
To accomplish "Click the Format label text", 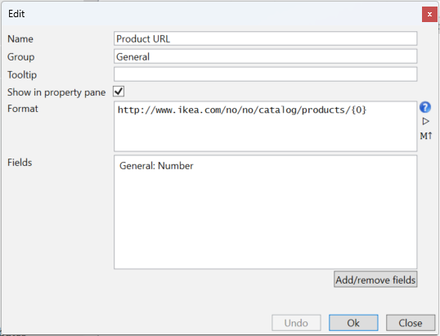I will (22, 109).
